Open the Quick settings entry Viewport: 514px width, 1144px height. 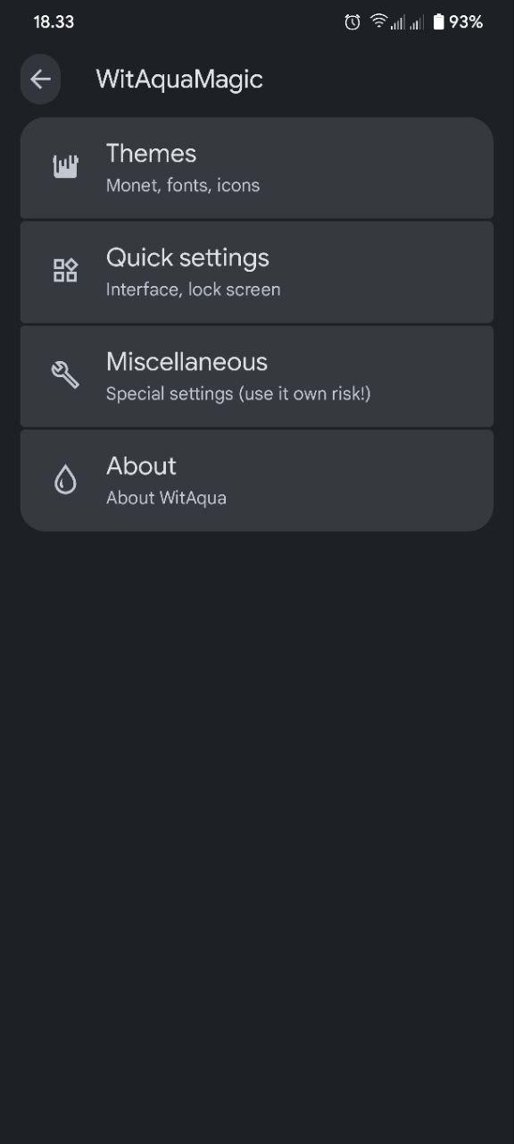257,272
